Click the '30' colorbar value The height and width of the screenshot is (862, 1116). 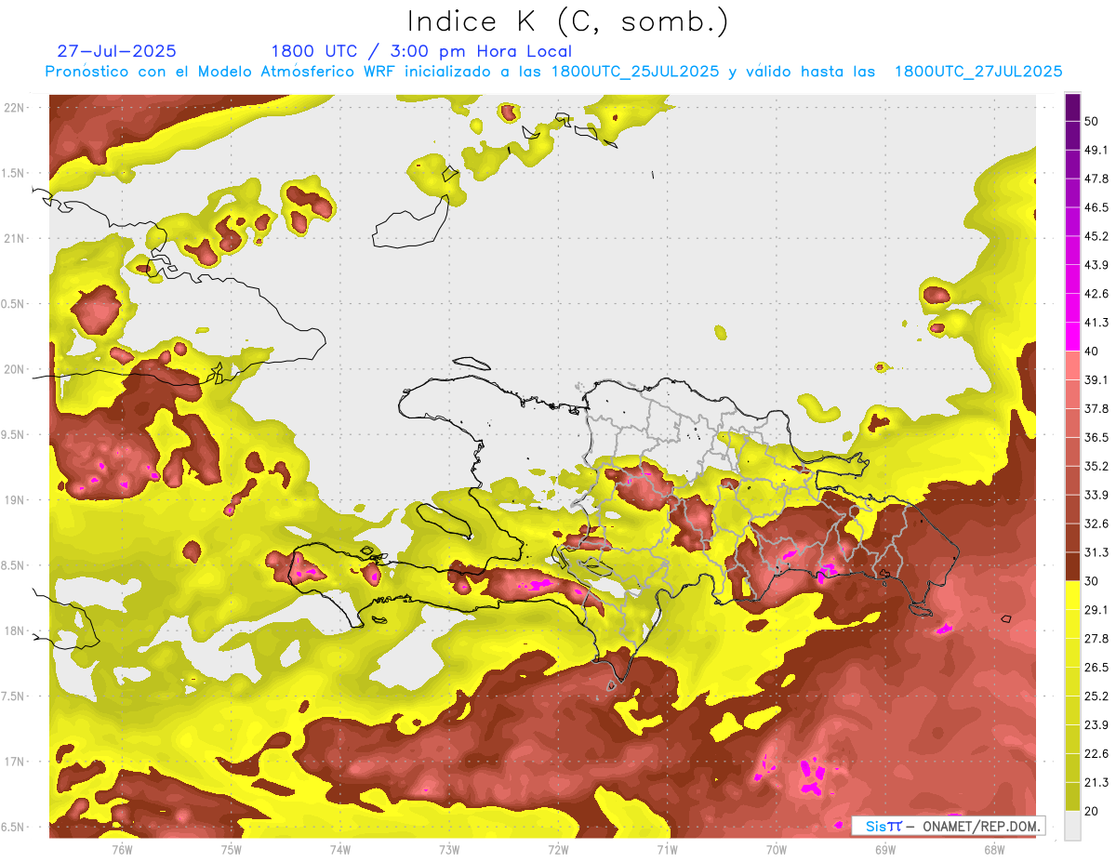coord(1093,581)
